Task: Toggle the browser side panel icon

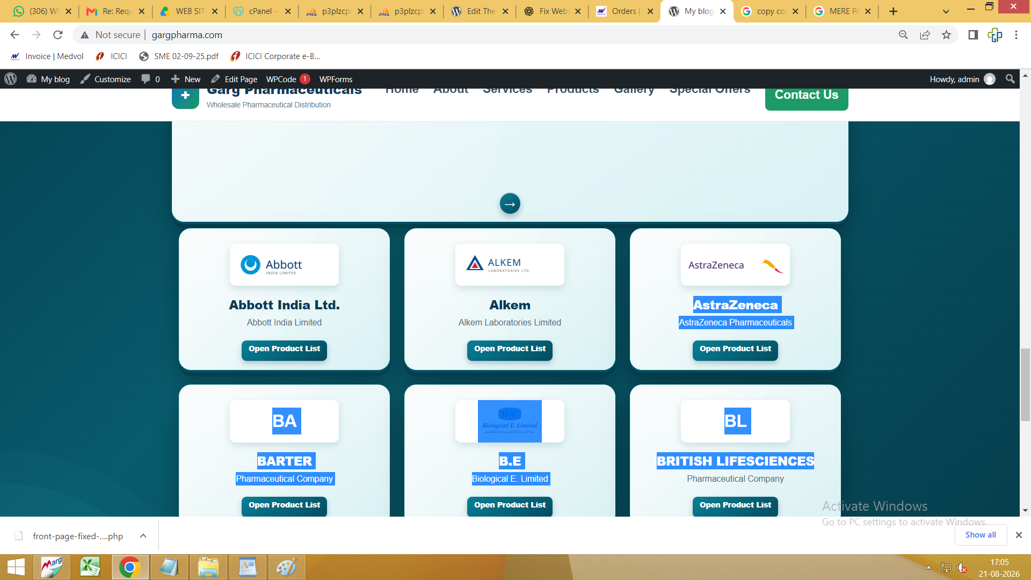Action: point(972,35)
